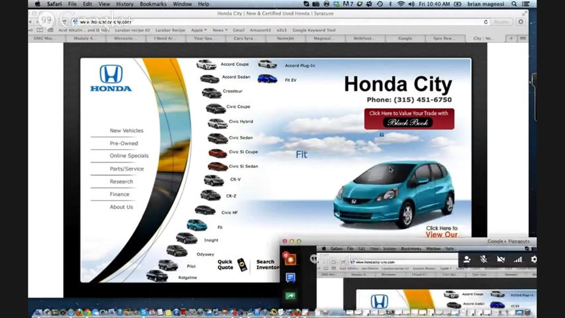The height and width of the screenshot is (318, 565).
Task: Open the Safari menu
Action: [x=54, y=4]
